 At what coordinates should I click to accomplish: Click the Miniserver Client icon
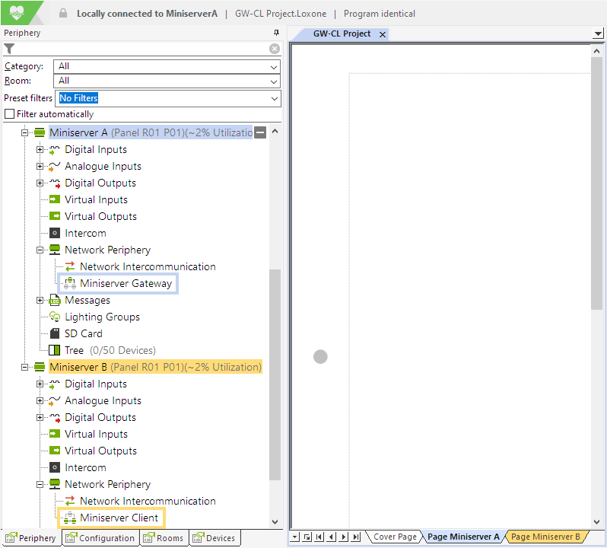(x=70, y=518)
